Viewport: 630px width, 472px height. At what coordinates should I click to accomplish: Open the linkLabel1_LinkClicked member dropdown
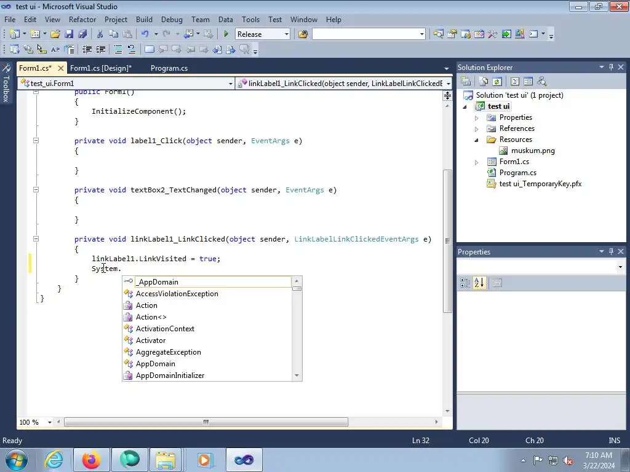(449, 84)
